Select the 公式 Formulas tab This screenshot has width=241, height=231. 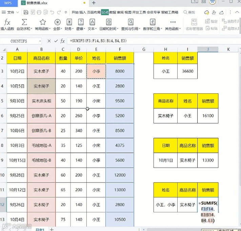pos(105,12)
